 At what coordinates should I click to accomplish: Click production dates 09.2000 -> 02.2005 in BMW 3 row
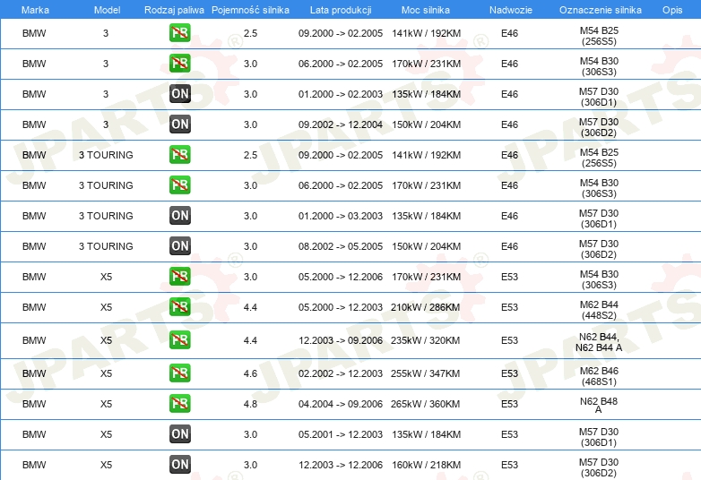pos(341,33)
